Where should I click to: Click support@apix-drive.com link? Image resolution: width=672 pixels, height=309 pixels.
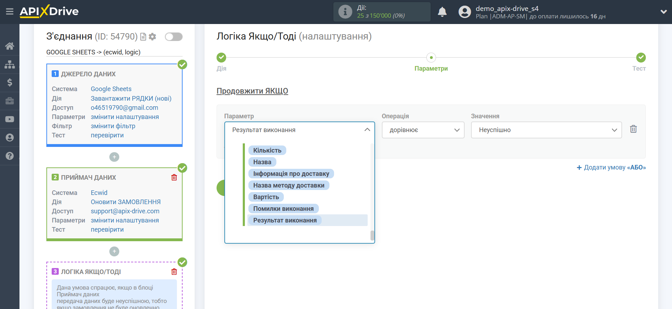coord(125,211)
